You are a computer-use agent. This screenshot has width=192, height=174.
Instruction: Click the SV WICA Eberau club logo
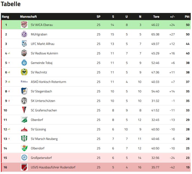[24, 25]
